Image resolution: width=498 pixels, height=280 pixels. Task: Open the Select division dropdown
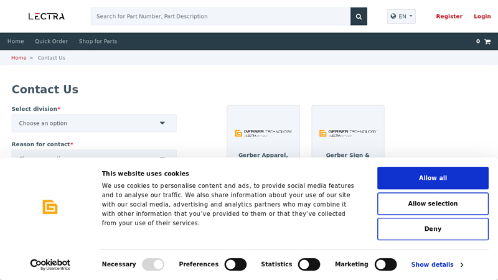(94, 123)
